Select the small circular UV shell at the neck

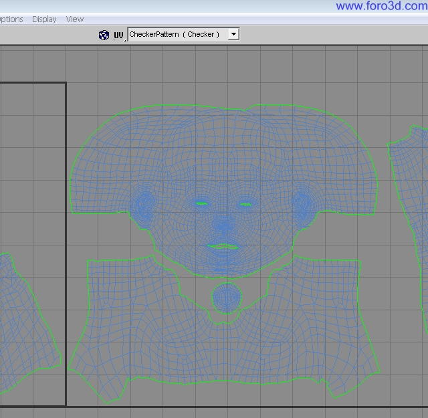pos(227,298)
